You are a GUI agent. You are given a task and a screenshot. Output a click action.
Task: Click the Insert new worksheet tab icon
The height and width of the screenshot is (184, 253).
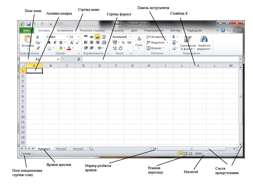tap(91, 149)
